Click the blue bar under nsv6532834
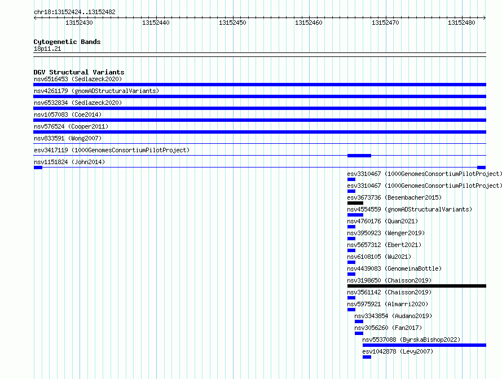502x379 pixels. click(x=259, y=108)
